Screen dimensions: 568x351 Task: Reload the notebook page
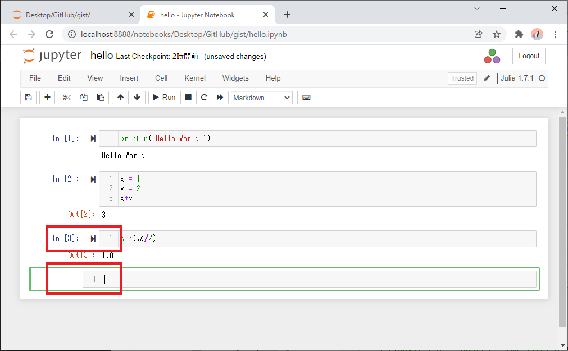[x=49, y=34]
